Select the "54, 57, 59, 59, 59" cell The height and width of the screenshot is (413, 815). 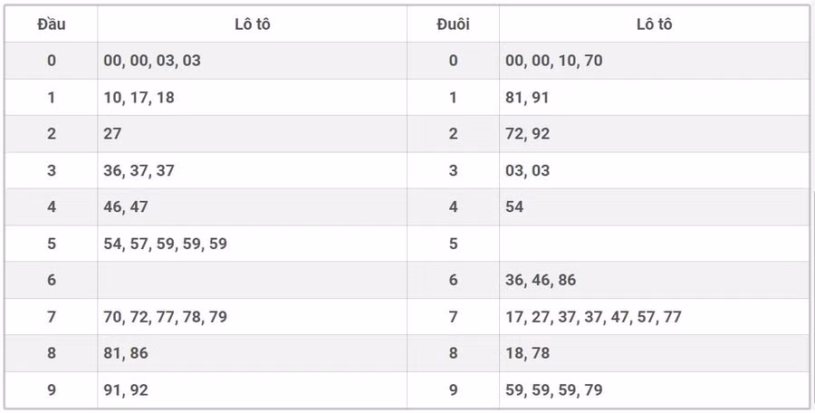click(x=165, y=244)
